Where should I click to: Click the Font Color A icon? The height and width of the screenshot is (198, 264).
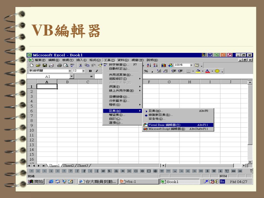pyautogui.click(x=208, y=71)
